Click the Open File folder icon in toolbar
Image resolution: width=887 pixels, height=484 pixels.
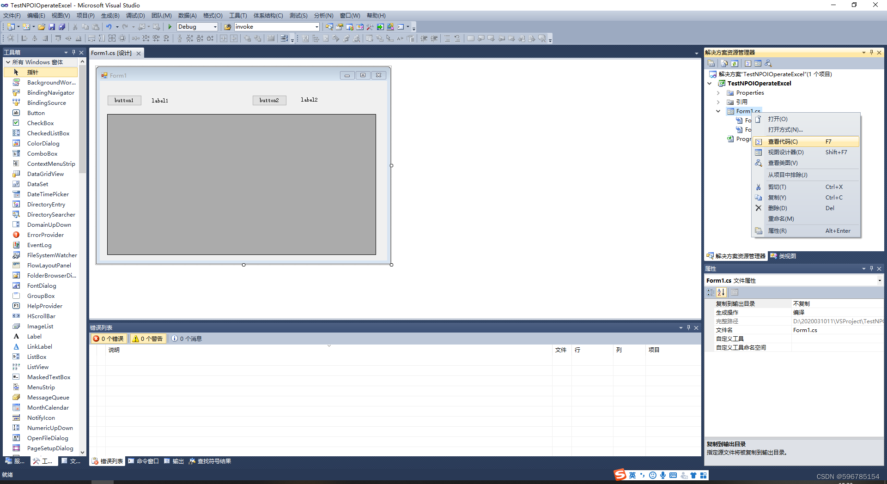tap(42, 27)
